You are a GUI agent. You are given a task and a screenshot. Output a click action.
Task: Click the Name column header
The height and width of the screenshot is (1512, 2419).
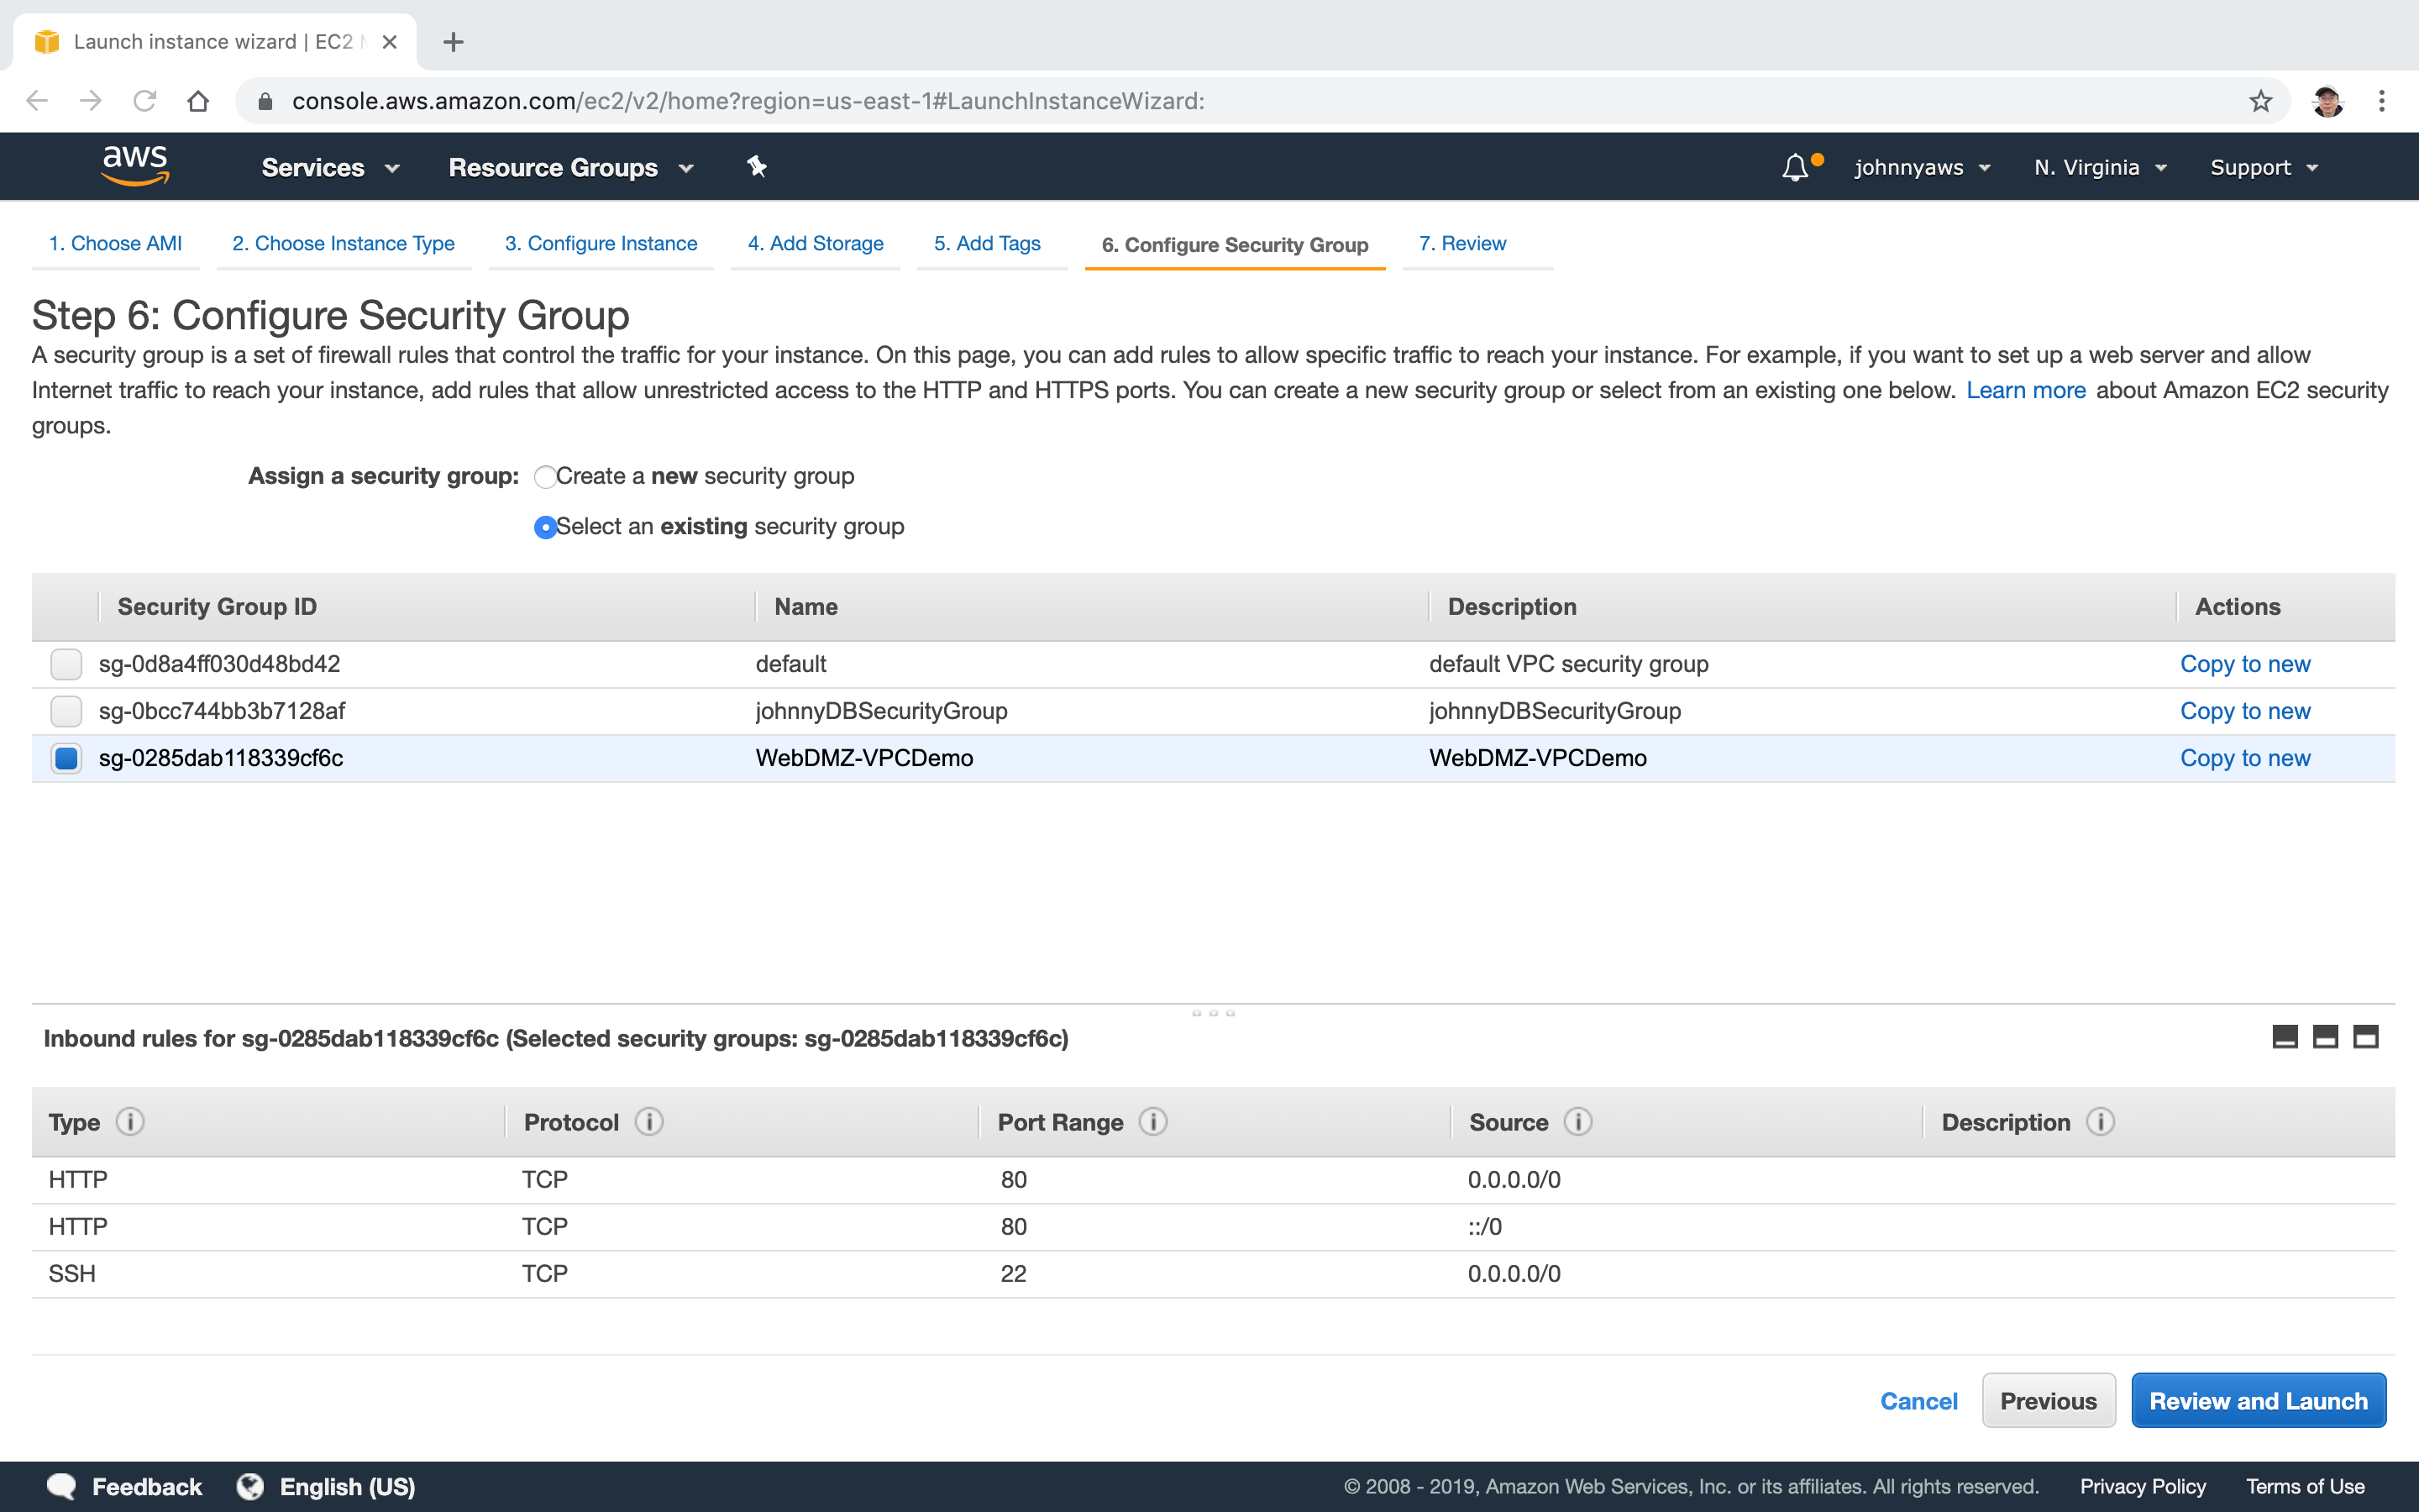[805, 607]
